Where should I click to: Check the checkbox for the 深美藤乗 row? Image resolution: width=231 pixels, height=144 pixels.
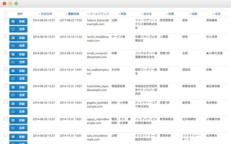click(5, 20)
